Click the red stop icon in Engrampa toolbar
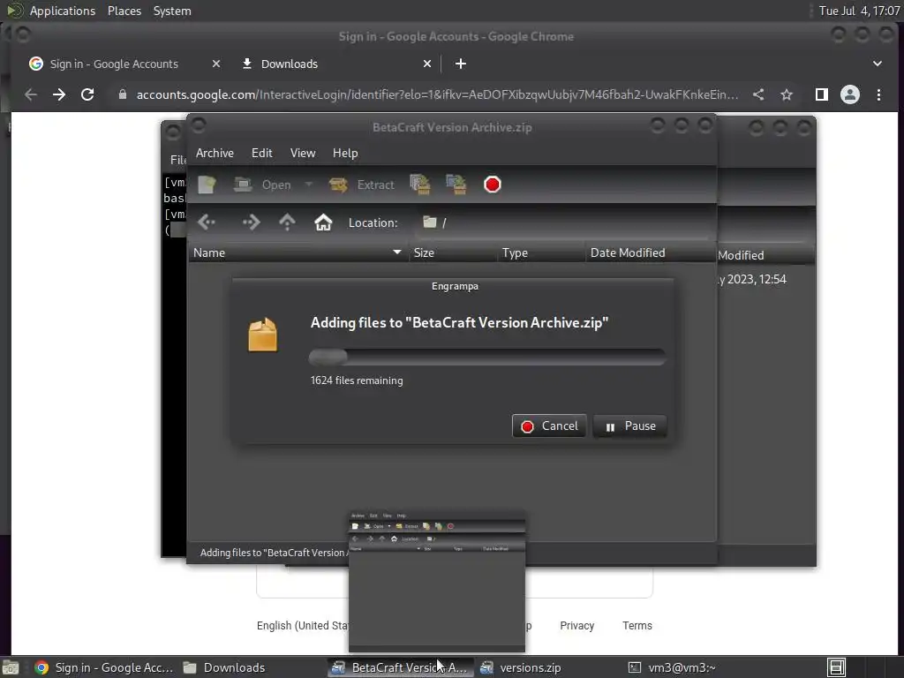 point(493,185)
